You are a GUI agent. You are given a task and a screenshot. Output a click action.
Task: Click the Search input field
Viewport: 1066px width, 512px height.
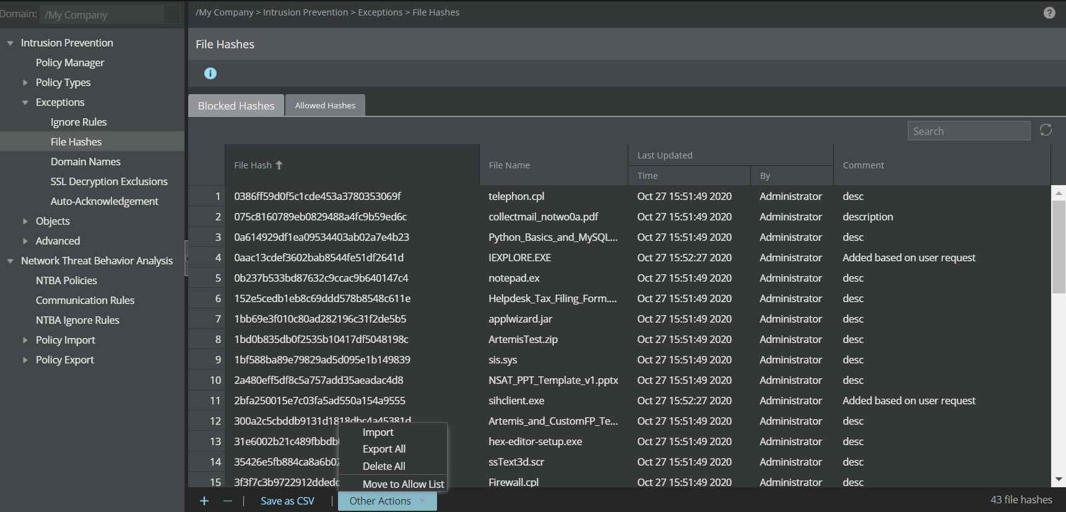969,131
